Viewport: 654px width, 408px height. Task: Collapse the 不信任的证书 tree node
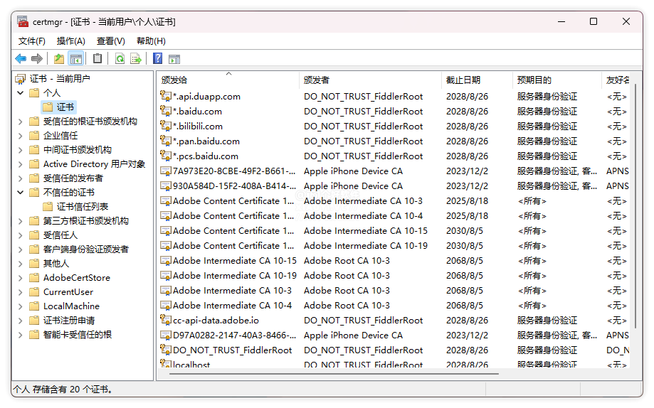(21, 193)
